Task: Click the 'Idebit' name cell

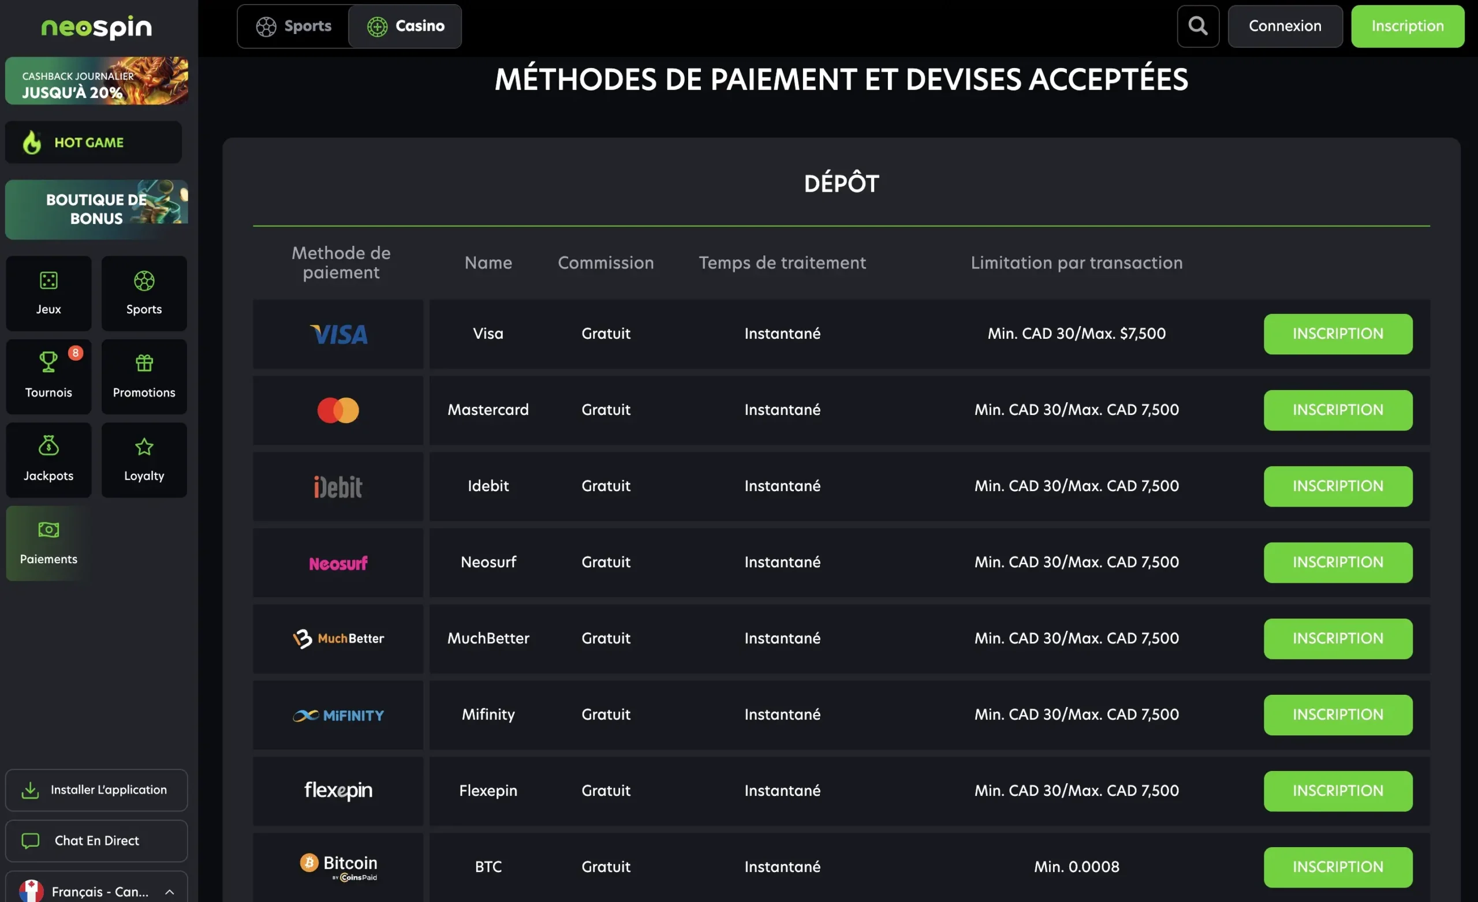Action: (488, 486)
